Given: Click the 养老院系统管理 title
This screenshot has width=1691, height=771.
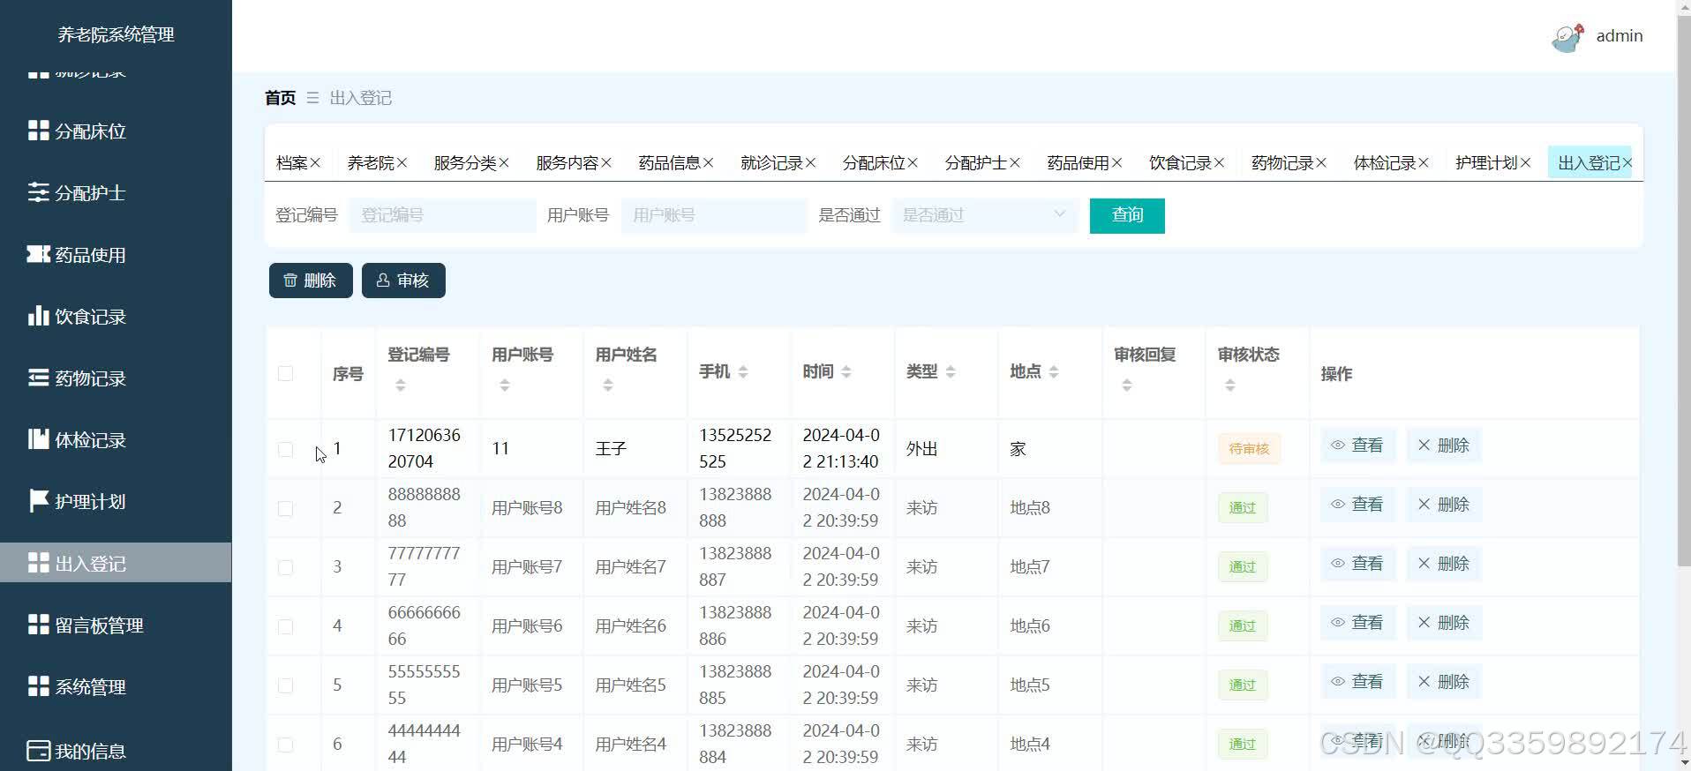Looking at the screenshot, I should point(116,34).
